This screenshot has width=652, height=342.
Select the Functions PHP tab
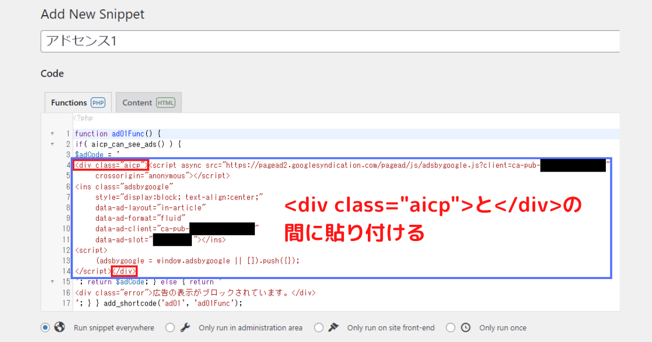(78, 102)
